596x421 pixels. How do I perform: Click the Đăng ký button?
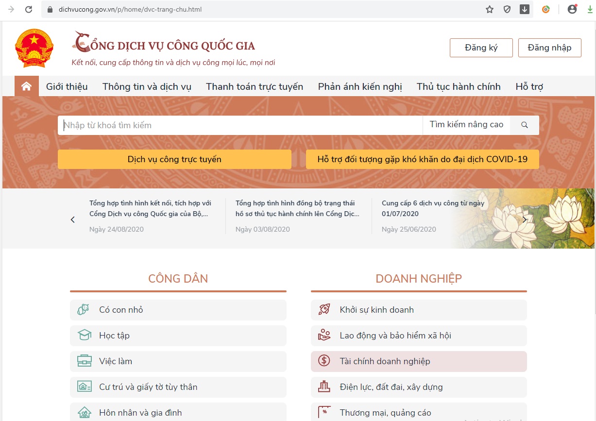pos(481,48)
